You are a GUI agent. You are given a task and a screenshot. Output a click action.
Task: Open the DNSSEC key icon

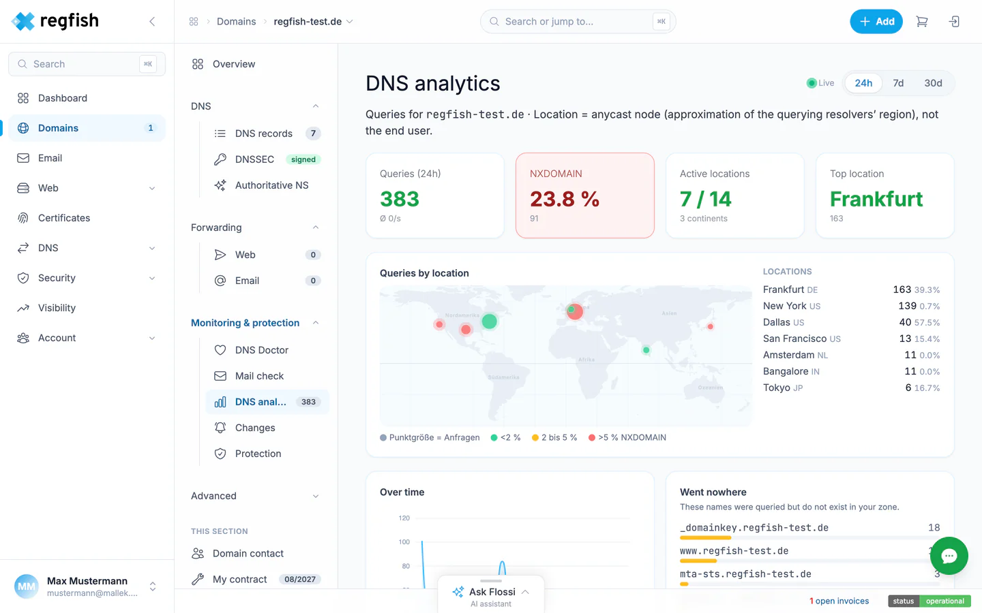coord(220,159)
